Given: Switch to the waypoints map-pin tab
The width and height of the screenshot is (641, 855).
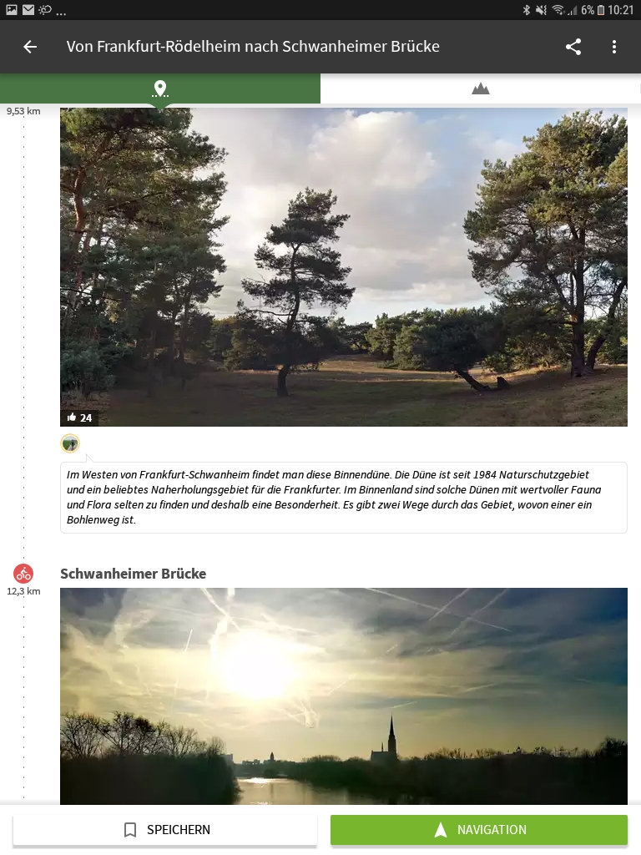Looking at the screenshot, I should (160, 89).
